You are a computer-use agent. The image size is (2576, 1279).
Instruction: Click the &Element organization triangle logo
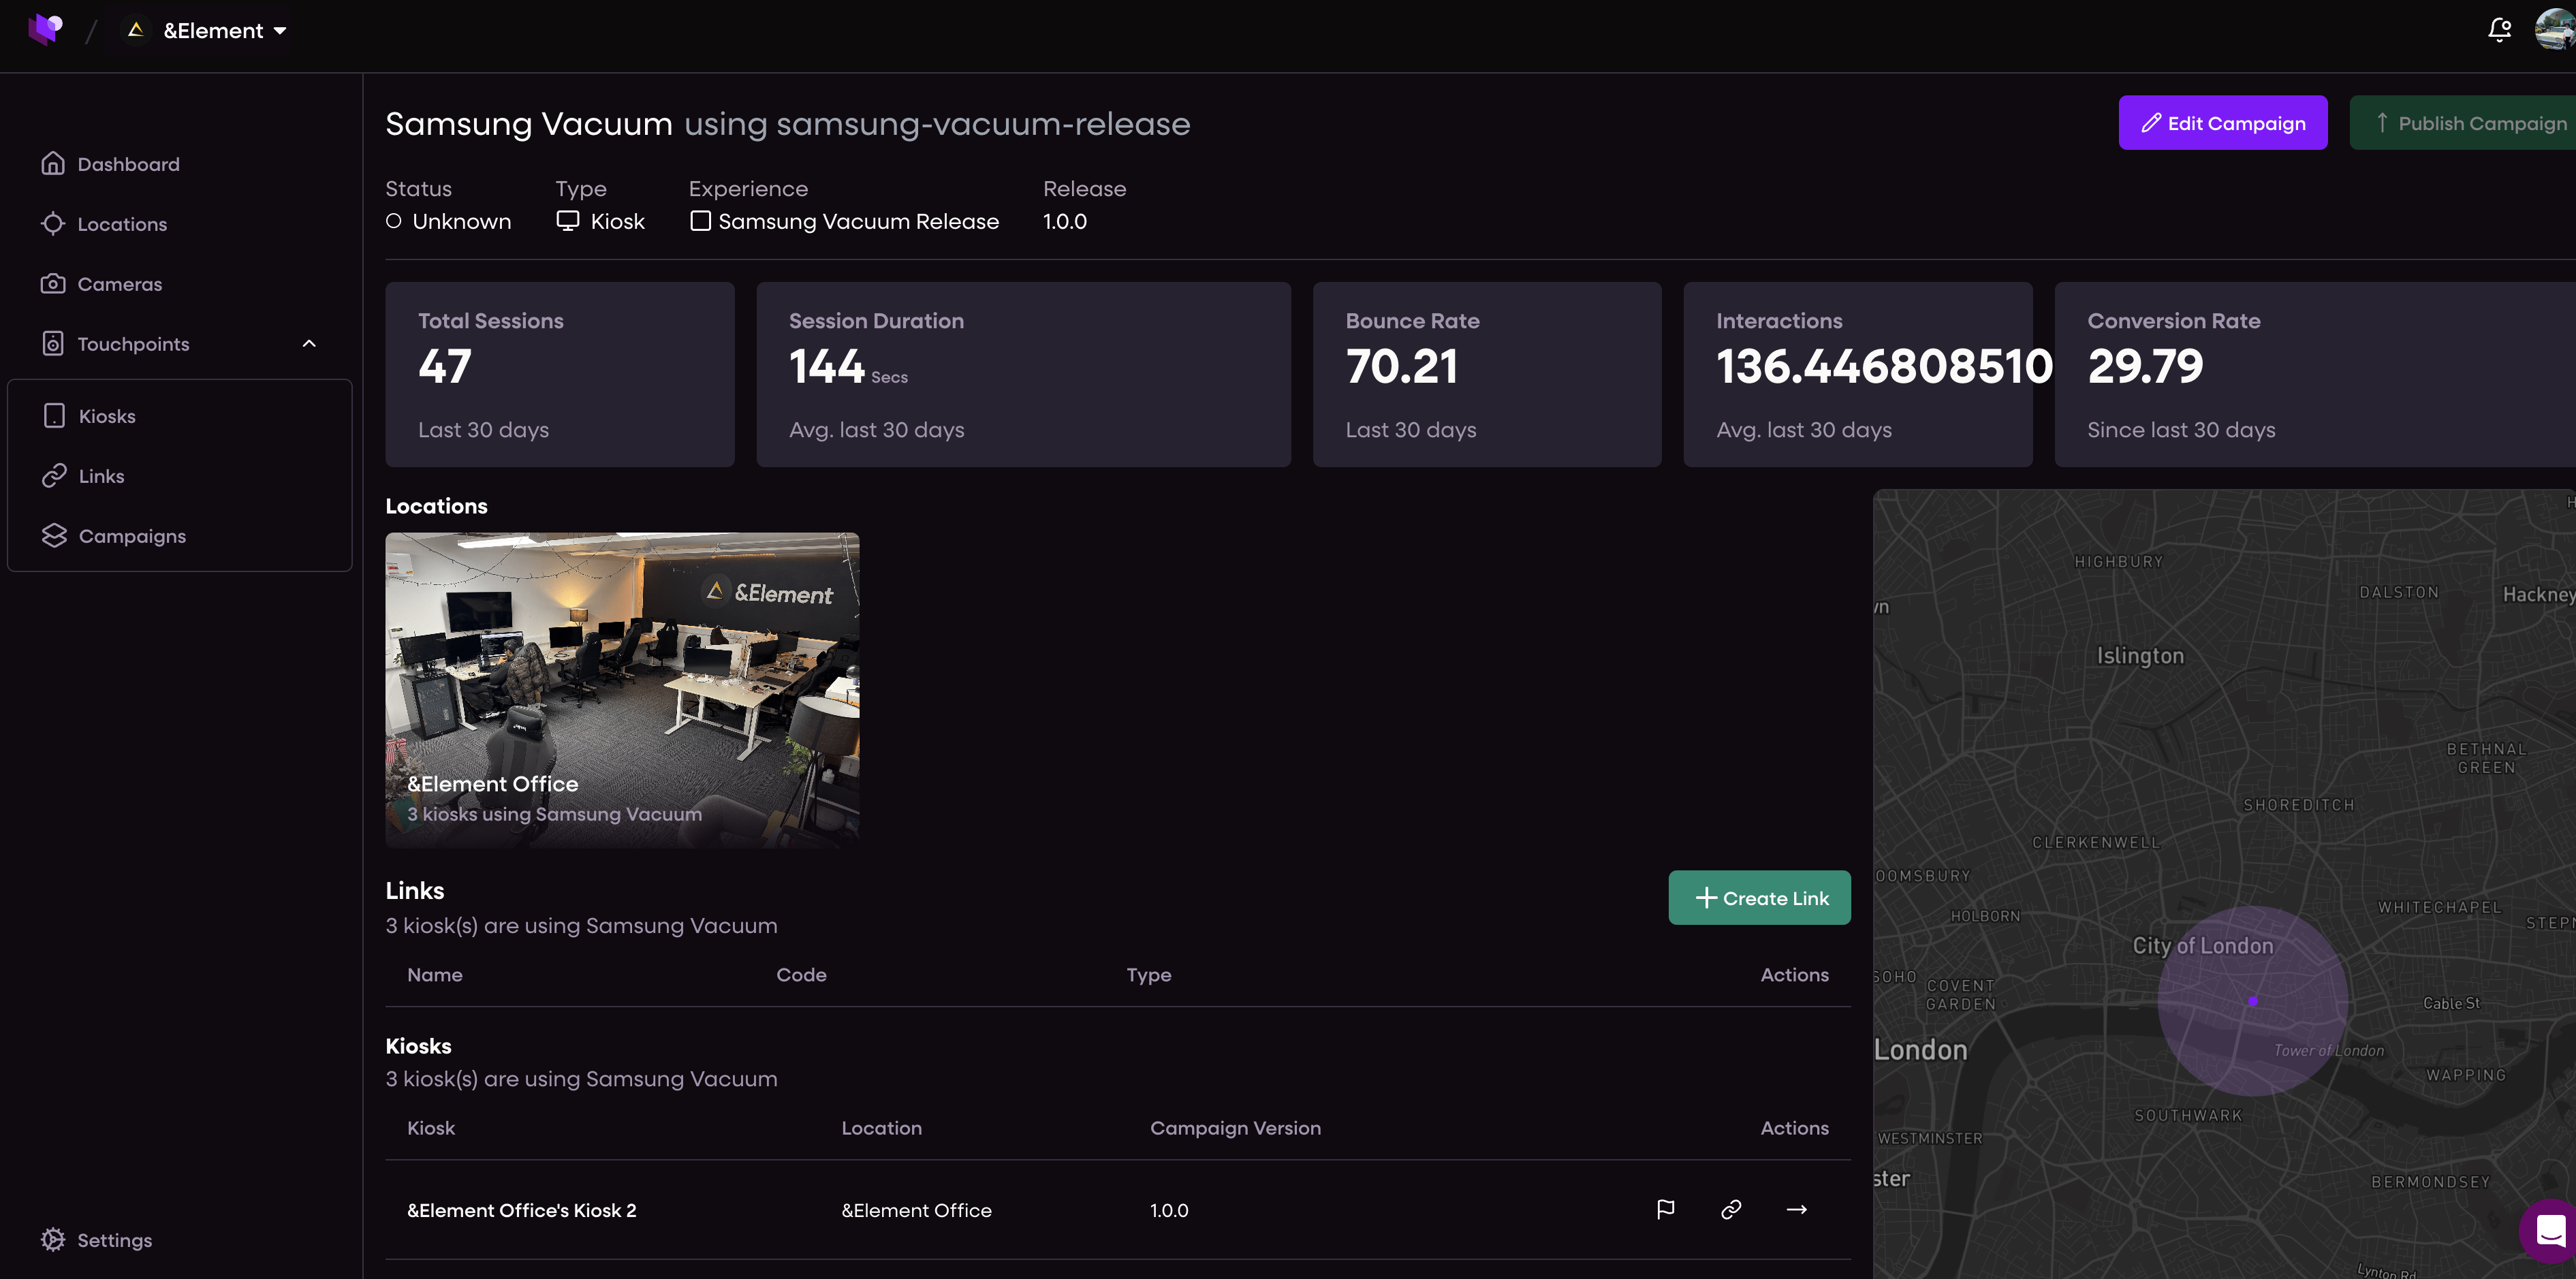(136, 30)
